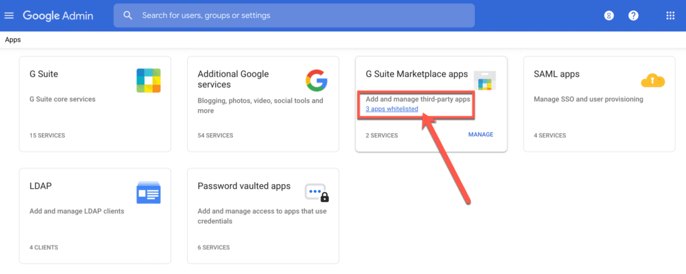Click the SAML apps cloud icon

coord(652,80)
